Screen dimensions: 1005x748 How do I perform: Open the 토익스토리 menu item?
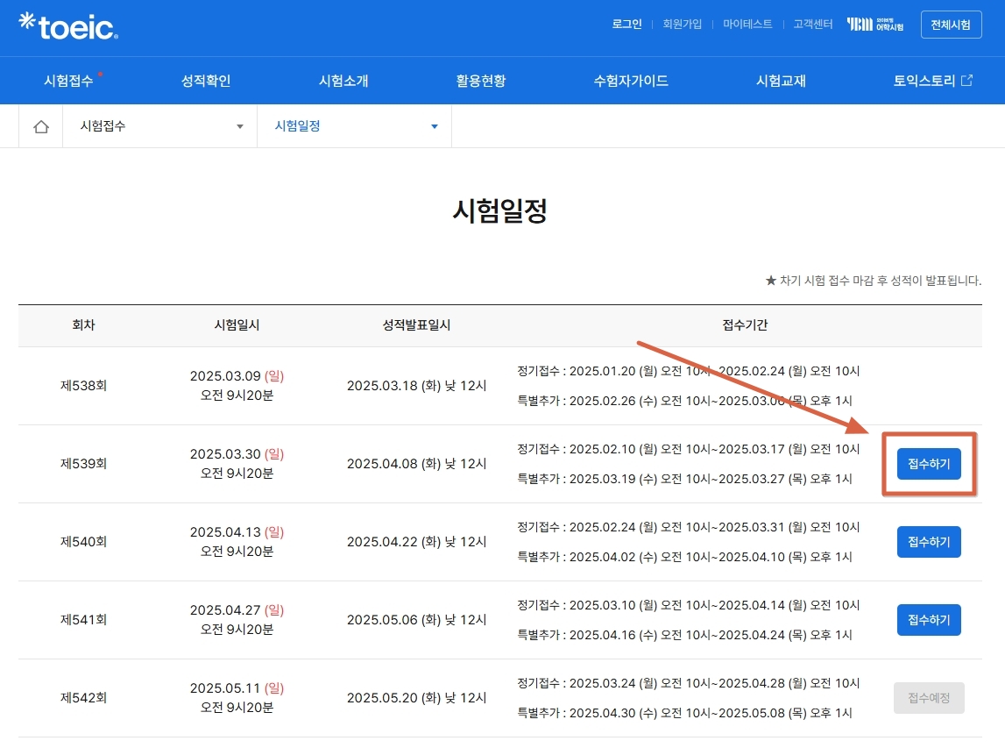point(924,81)
